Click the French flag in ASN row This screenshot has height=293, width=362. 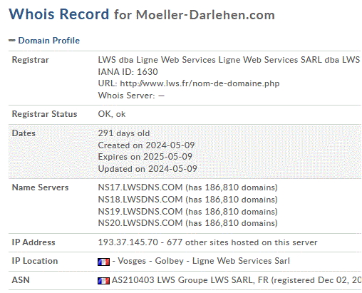click(103, 281)
